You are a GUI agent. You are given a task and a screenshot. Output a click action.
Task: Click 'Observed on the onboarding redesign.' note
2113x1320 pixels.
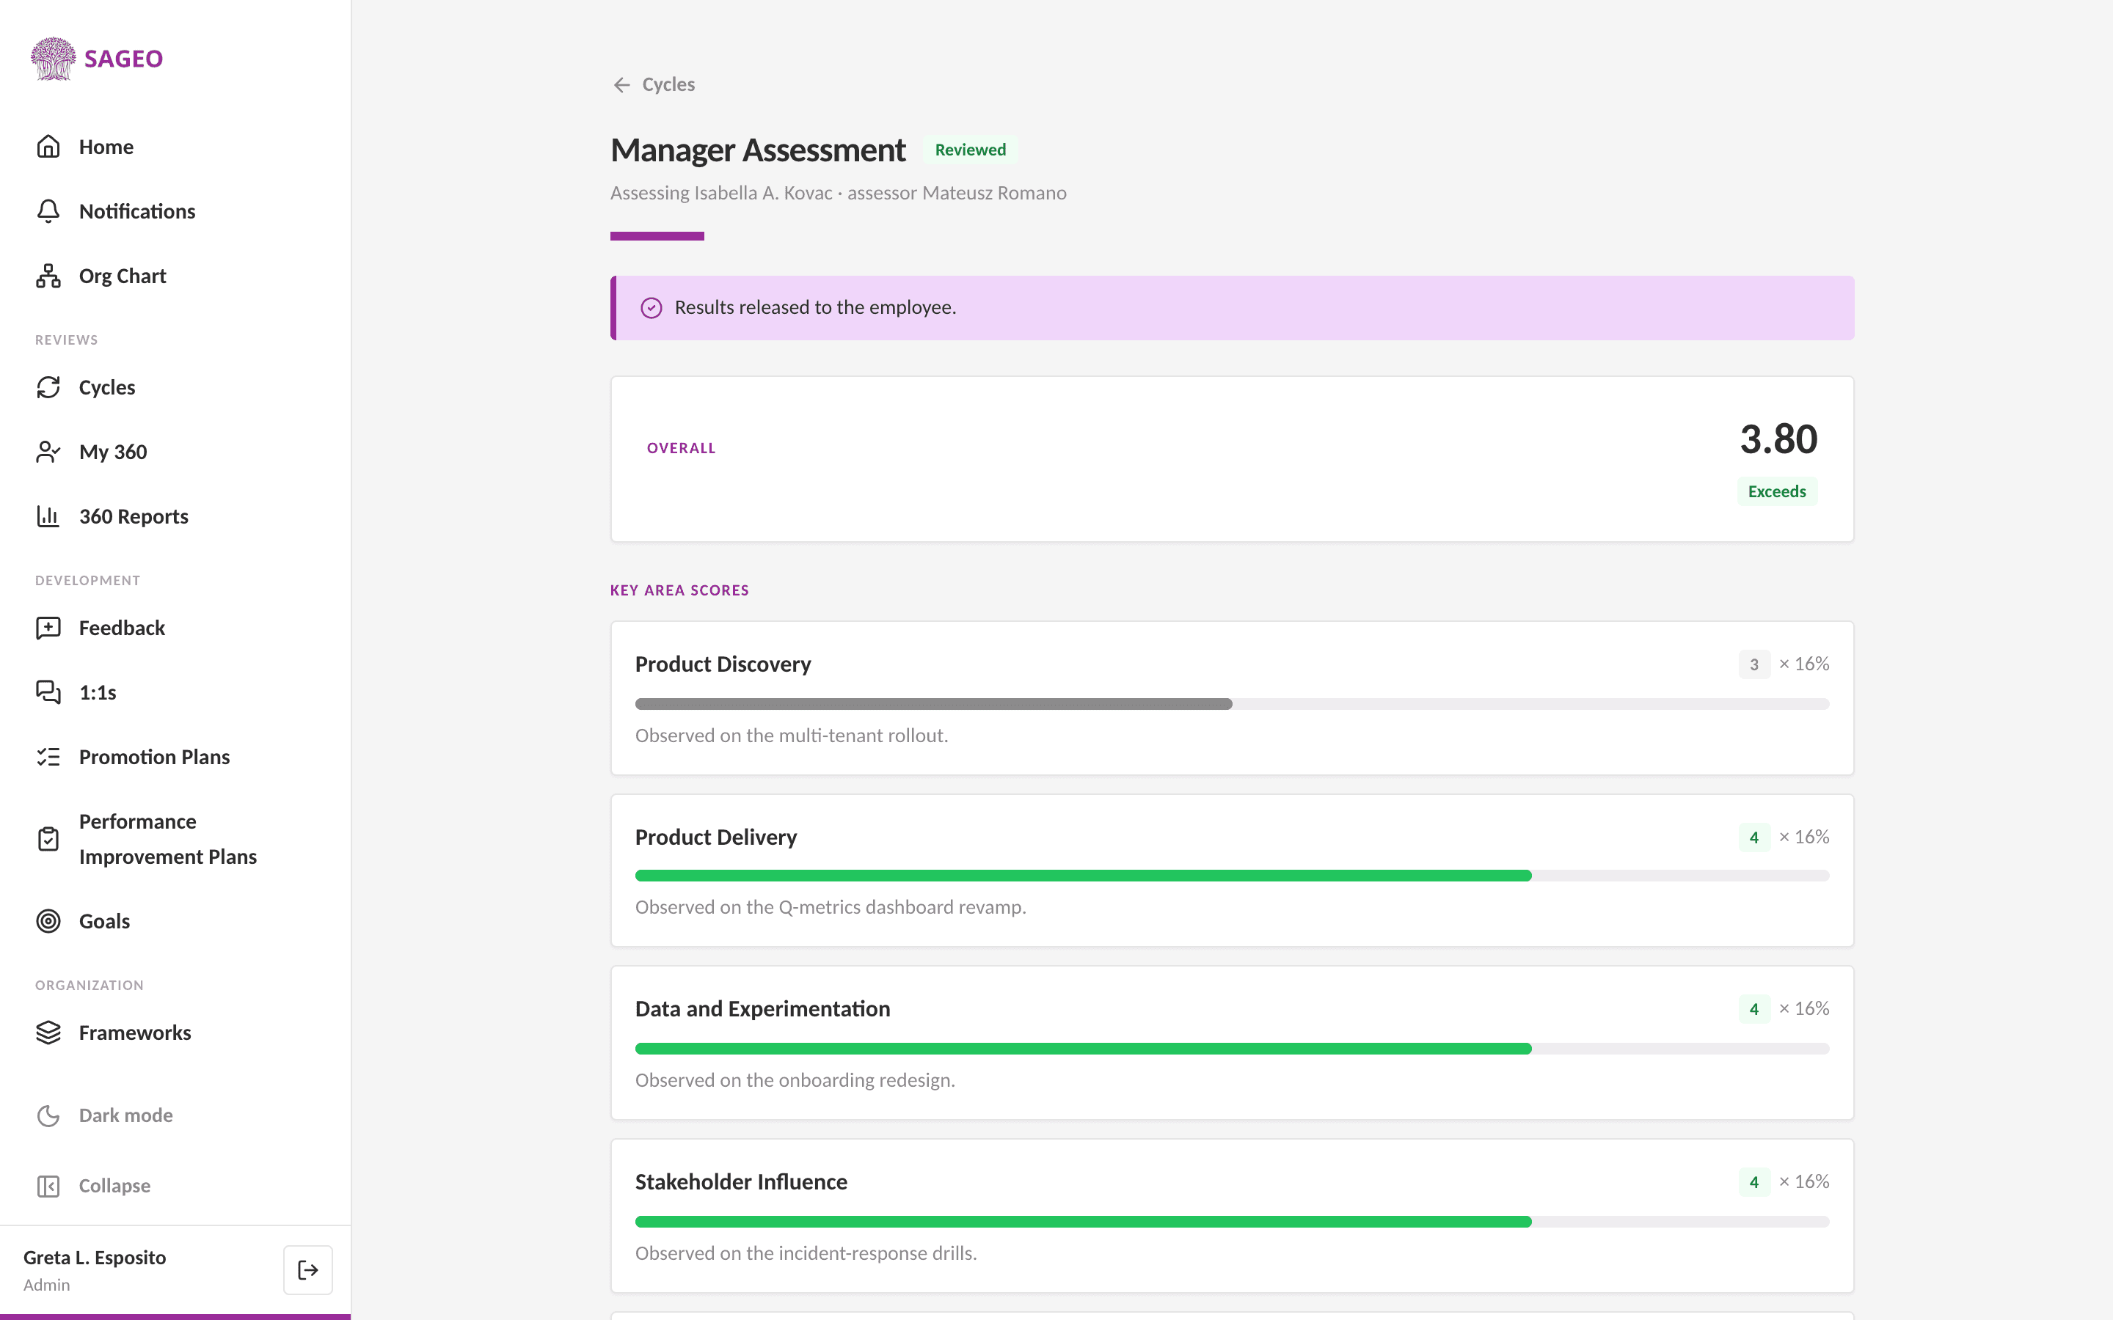[x=795, y=1081]
